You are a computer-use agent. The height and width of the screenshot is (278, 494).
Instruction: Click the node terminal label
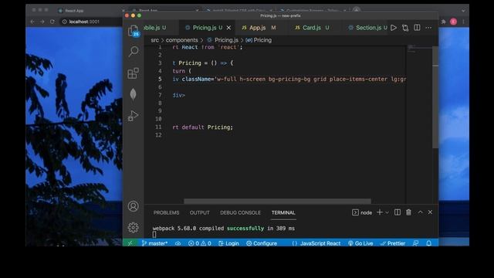pyautogui.click(x=362, y=213)
